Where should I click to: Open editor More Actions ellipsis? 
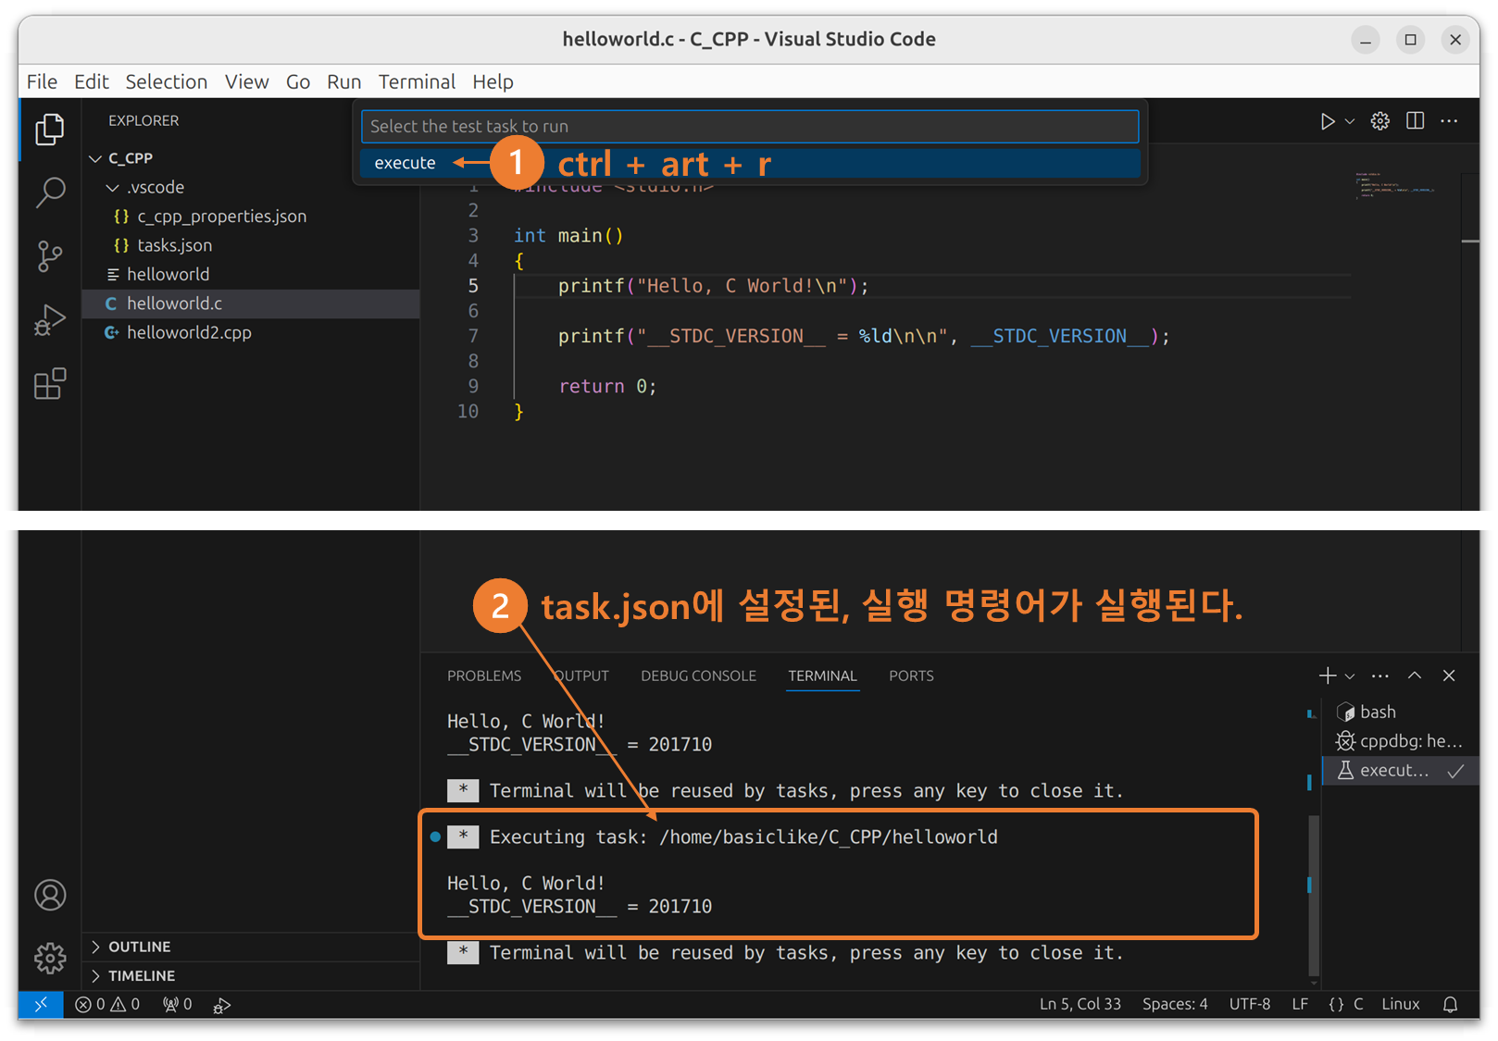pyautogui.click(x=1449, y=121)
